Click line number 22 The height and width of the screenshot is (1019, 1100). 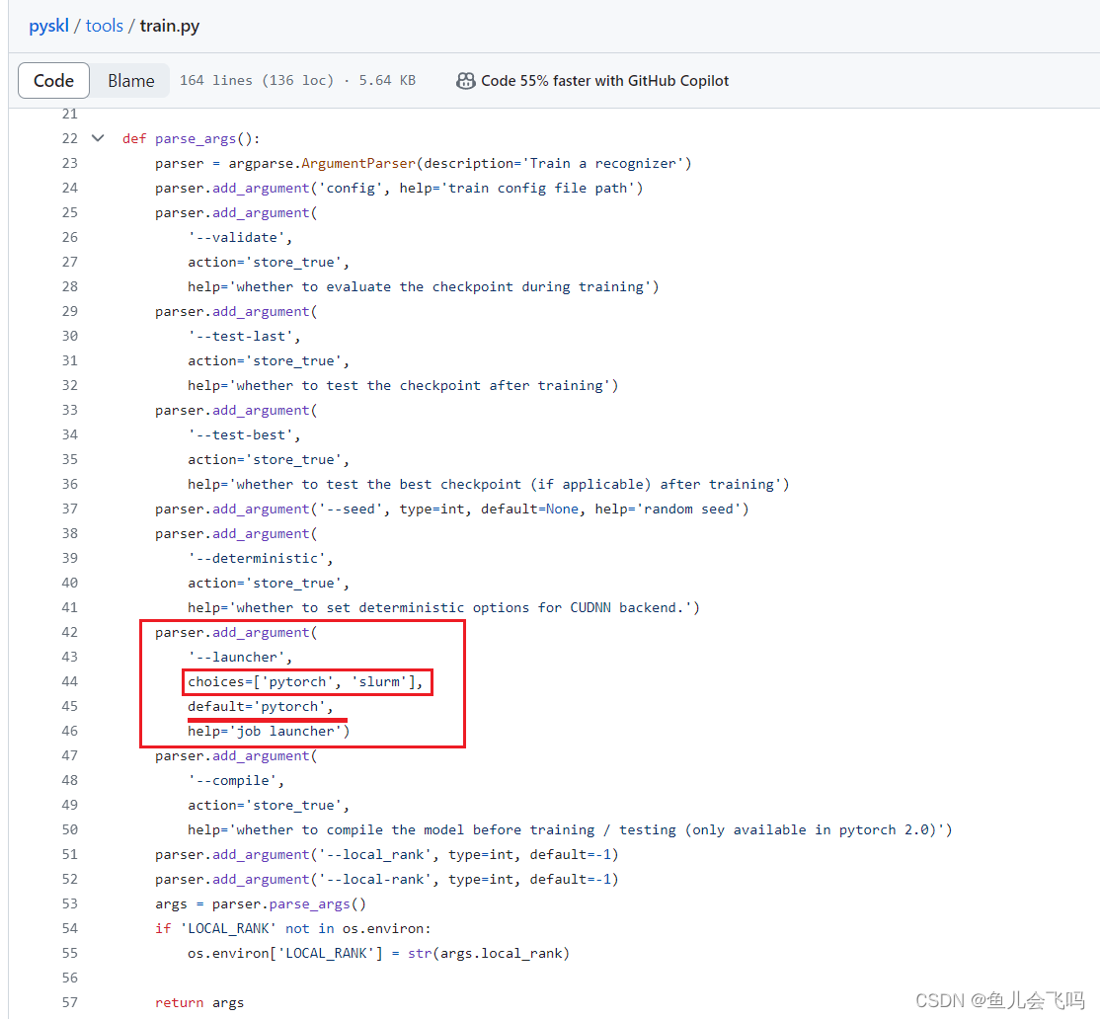point(69,138)
